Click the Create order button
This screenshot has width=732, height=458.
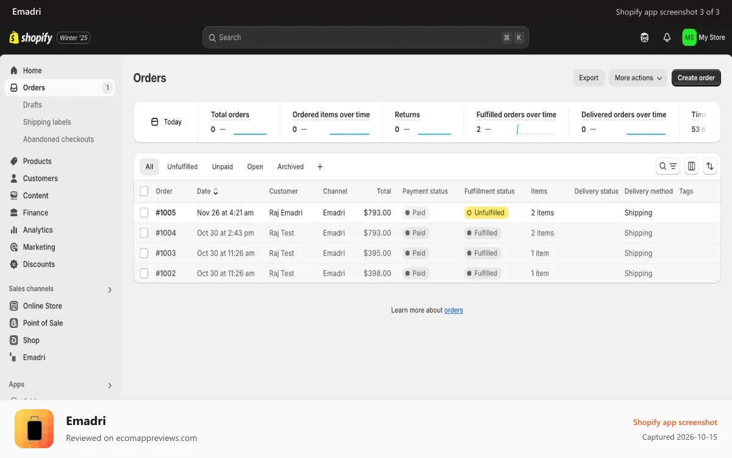pos(696,78)
